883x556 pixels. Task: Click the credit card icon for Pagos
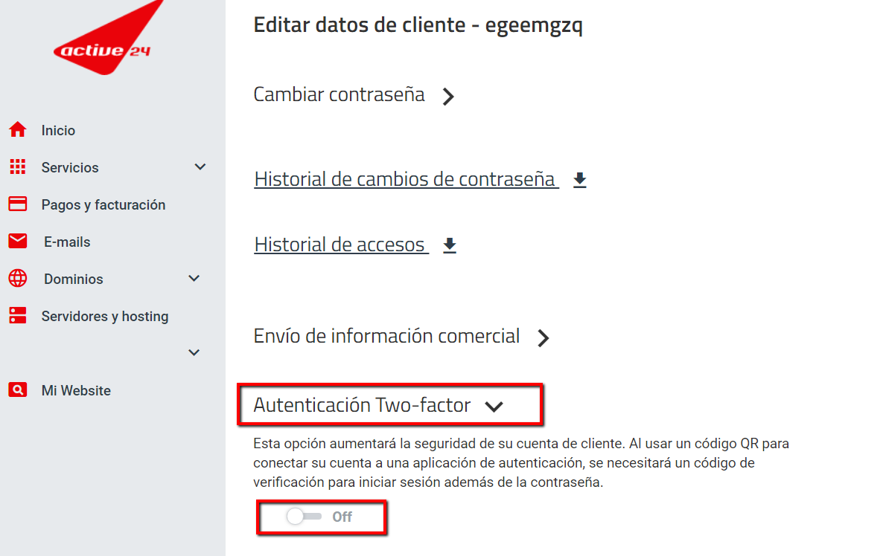click(17, 204)
